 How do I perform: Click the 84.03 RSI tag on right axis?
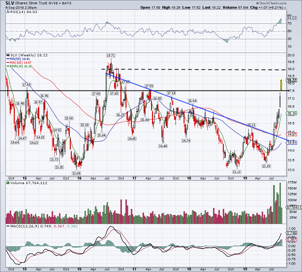click(291, 18)
